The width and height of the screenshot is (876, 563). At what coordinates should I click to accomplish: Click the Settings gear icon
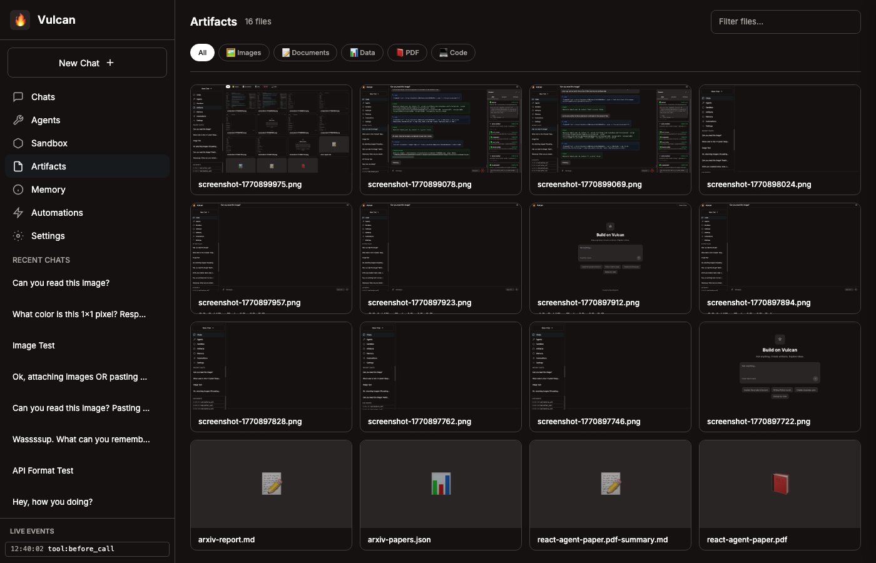point(18,236)
